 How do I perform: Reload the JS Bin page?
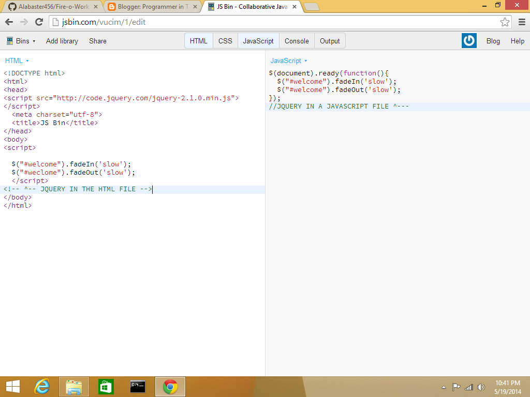point(39,22)
